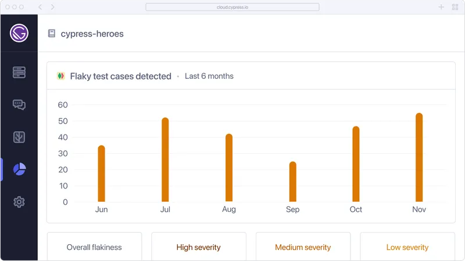Click the 'Last 6 months' label
Image resolution: width=465 pixels, height=261 pixels.
(209, 76)
